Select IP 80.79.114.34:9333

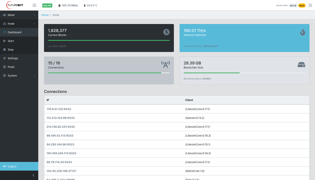(x=59, y=162)
